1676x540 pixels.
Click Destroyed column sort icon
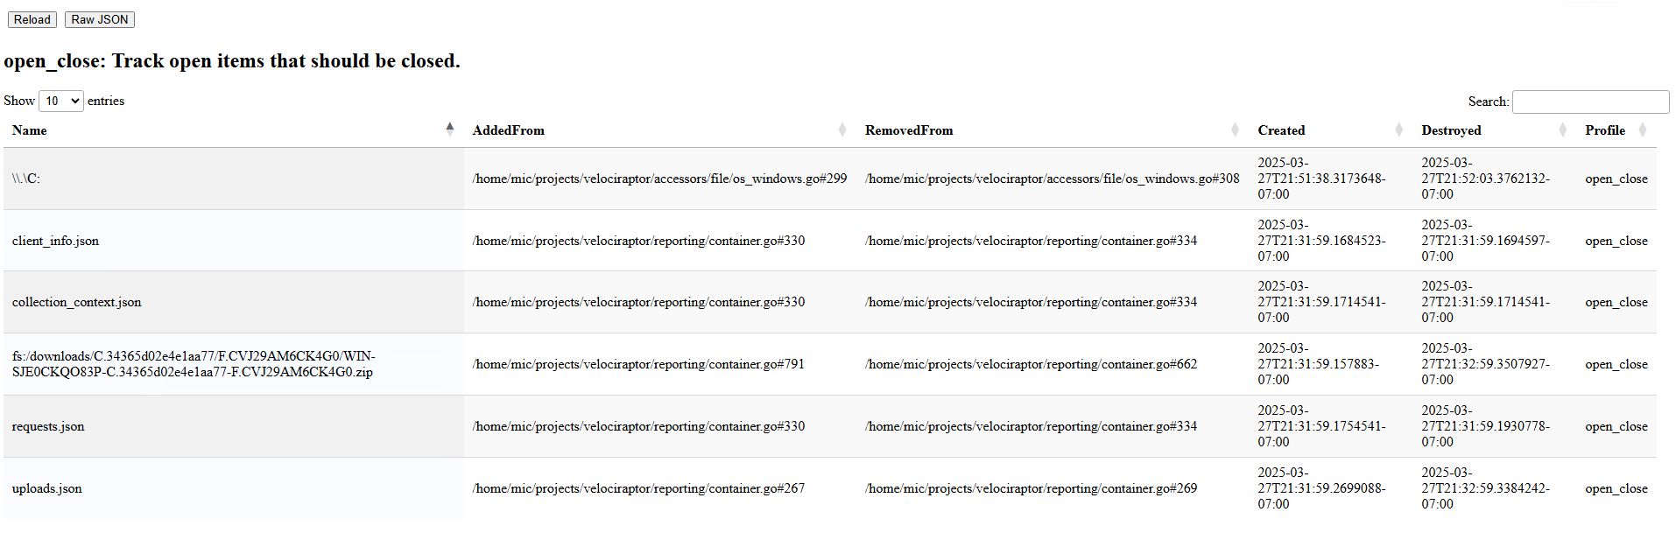coord(1562,130)
